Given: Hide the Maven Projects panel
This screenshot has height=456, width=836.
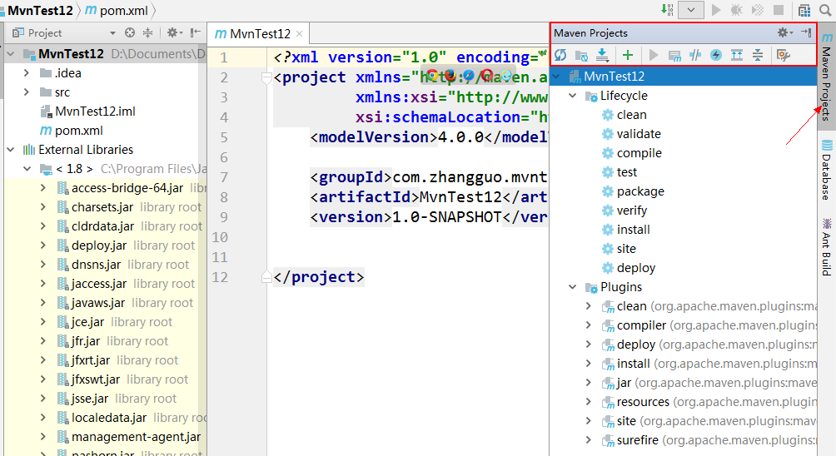Looking at the screenshot, I should point(806,33).
